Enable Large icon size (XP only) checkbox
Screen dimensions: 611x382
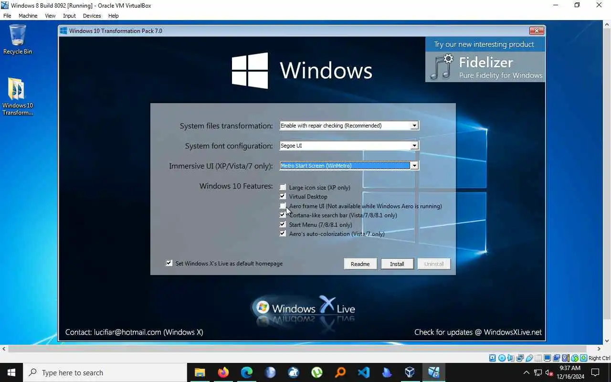point(283,187)
